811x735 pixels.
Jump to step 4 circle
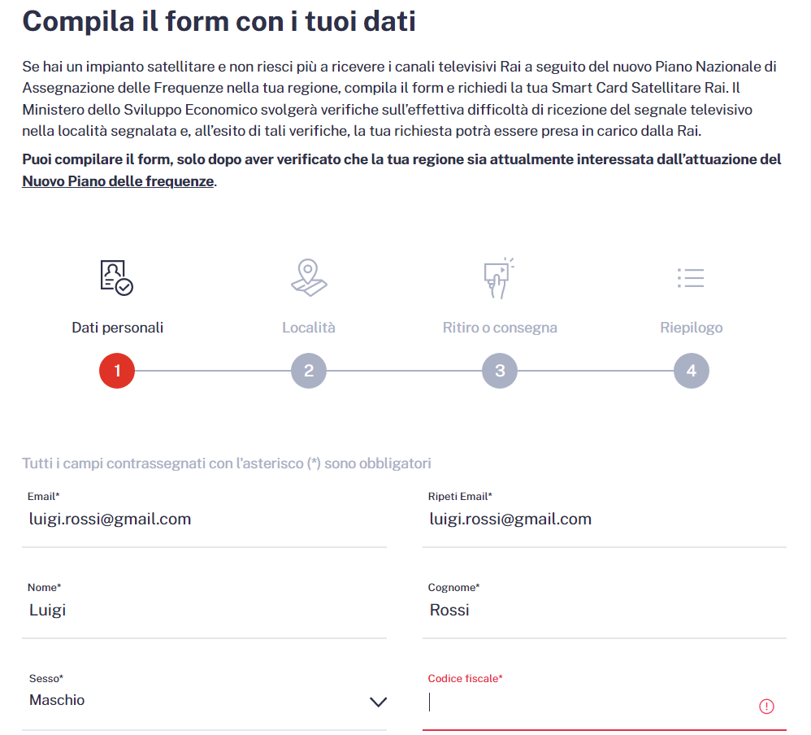(x=691, y=372)
